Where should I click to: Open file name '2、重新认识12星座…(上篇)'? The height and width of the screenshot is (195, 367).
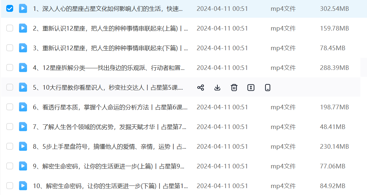[x=110, y=29]
